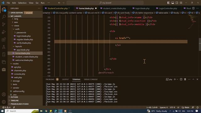Open the Edit menu
Image resolution: width=201 pixels, height=113 pixels.
(14, 3)
